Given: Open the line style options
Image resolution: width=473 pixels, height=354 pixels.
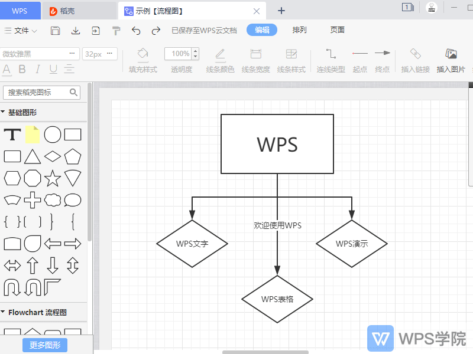Looking at the screenshot, I should 291,61.
